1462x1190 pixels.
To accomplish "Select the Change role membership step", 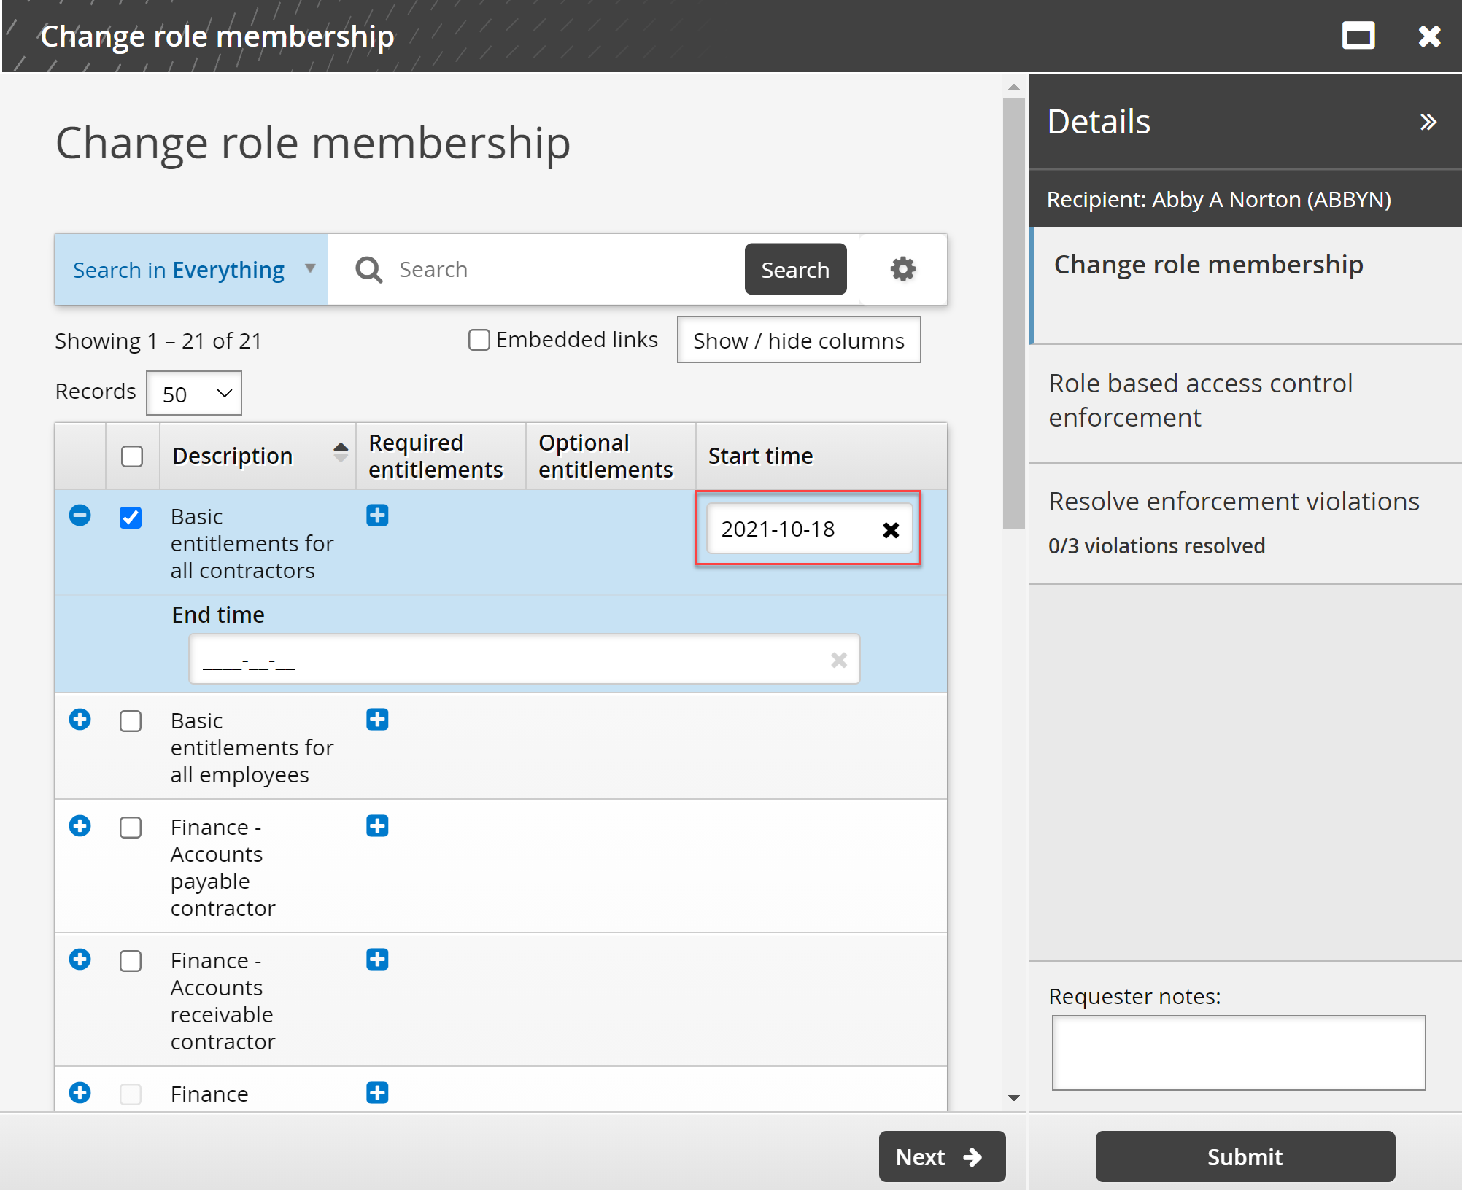I will click(1208, 265).
